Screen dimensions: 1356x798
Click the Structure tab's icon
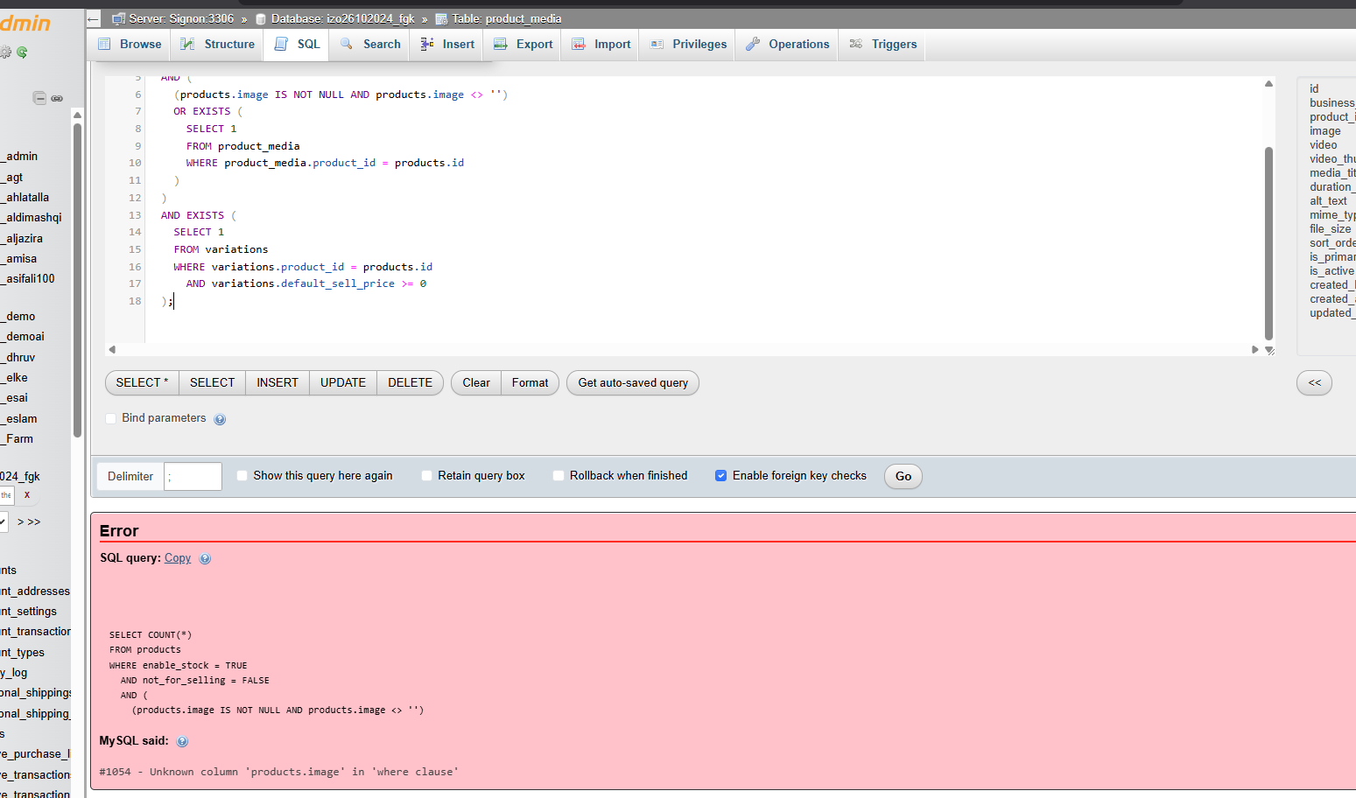[x=187, y=44]
